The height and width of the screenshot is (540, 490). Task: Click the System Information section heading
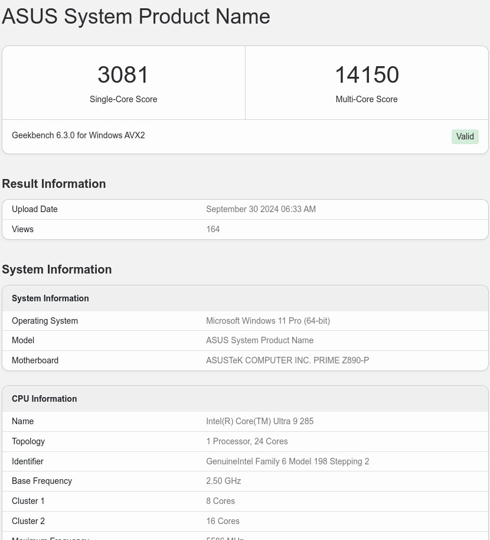(57, 269)
